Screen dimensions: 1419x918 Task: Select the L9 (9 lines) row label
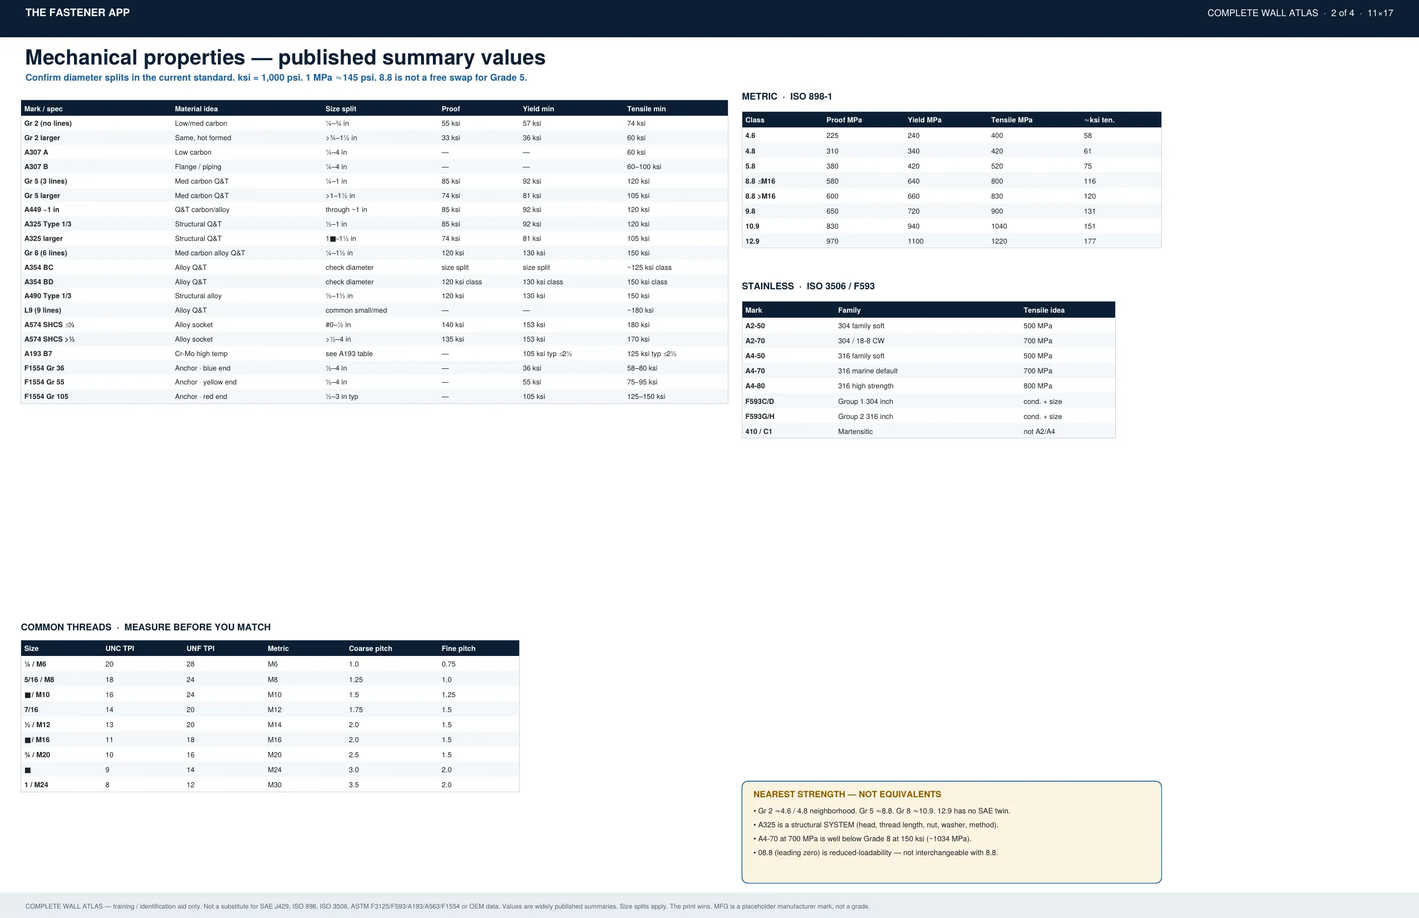coord(42,310)
